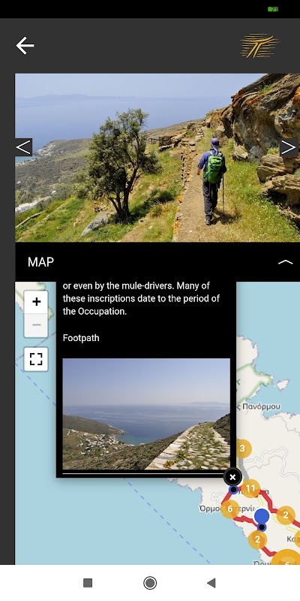Tap Android back triangle button
This screenshot has width=300, height=601.
211,583
